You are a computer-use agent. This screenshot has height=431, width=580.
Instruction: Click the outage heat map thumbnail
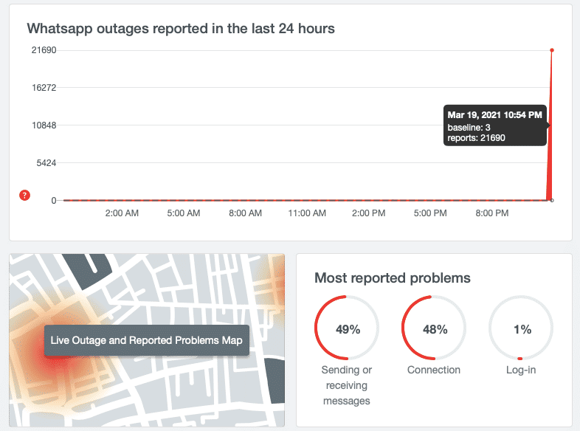(147, 340)
